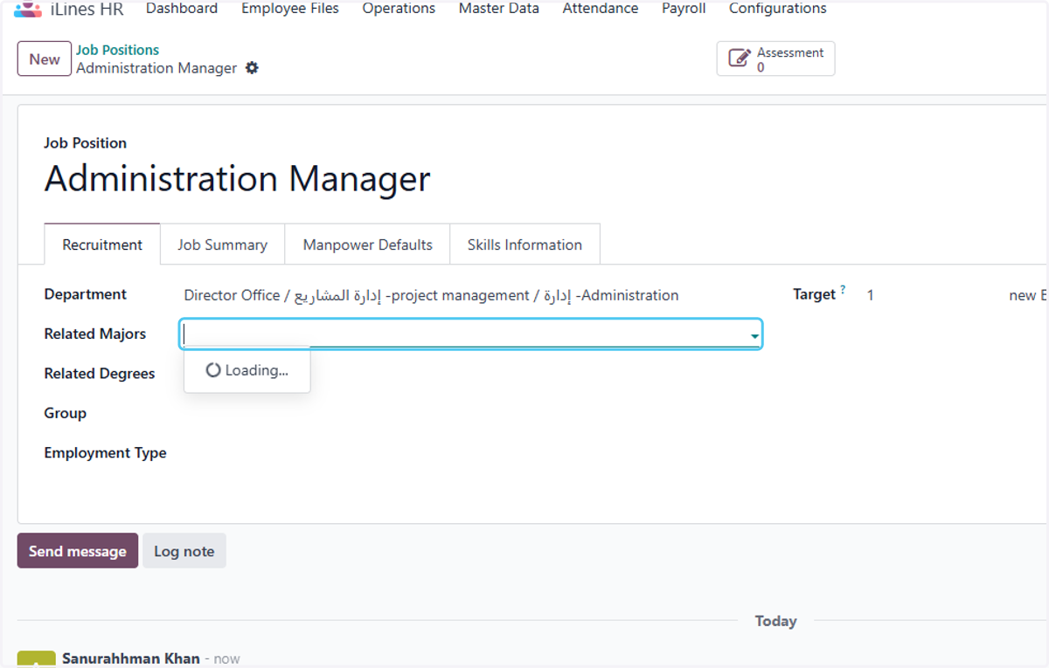Open the Dashboard menu
Image resolution: width=1049 pixels, height=668 pixels.
(x=182, y=9)
